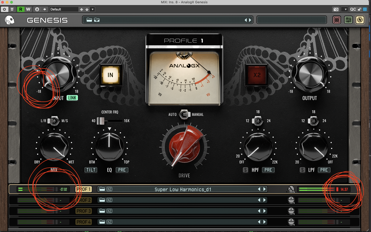Open the Default preset name field
This screenshot has height=232, width=371.
tap(64, 9)
